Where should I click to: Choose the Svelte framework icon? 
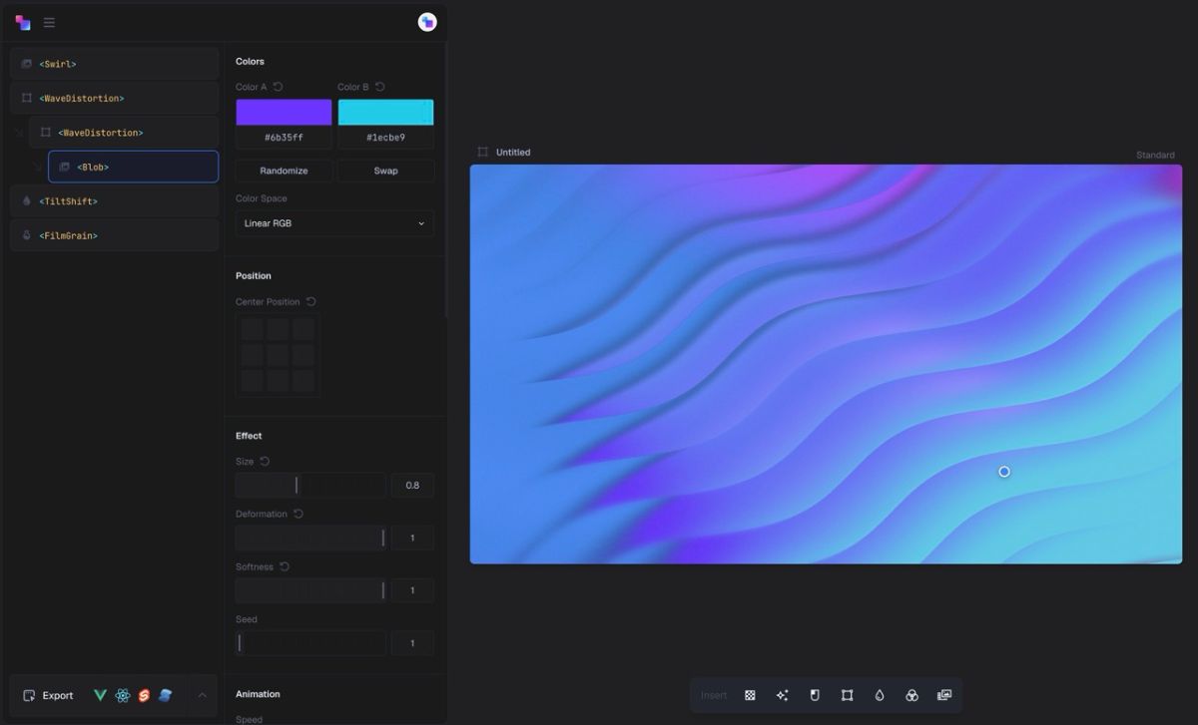coord(144,695)
